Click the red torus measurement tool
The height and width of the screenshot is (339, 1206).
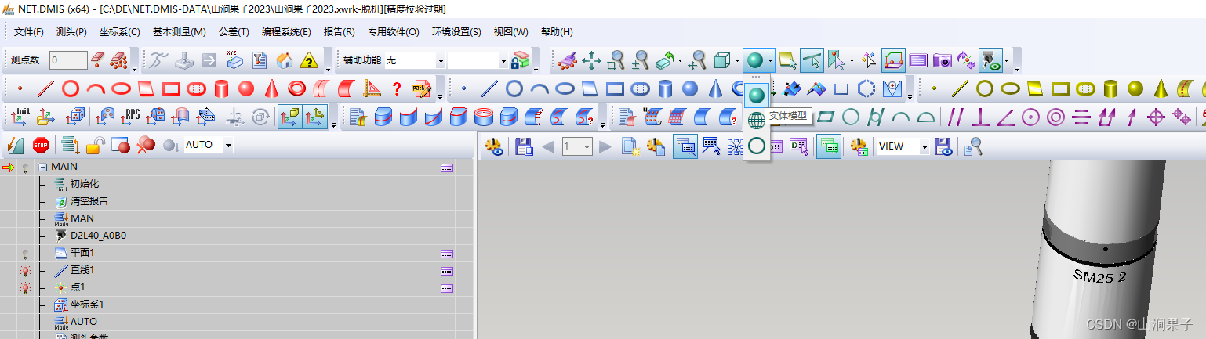click(296, 88)
